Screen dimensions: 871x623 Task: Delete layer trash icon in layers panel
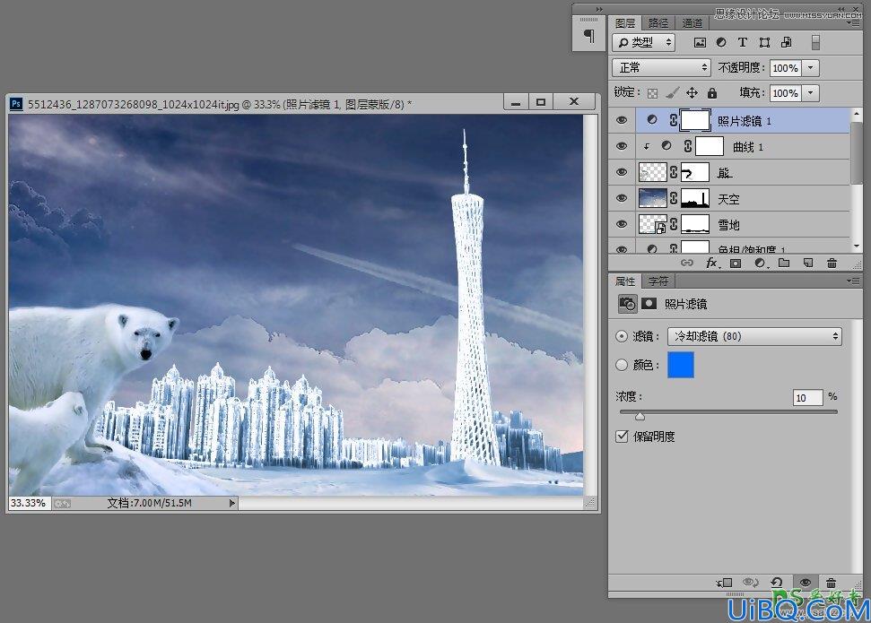pyautogui.click(x=832, y=264)
